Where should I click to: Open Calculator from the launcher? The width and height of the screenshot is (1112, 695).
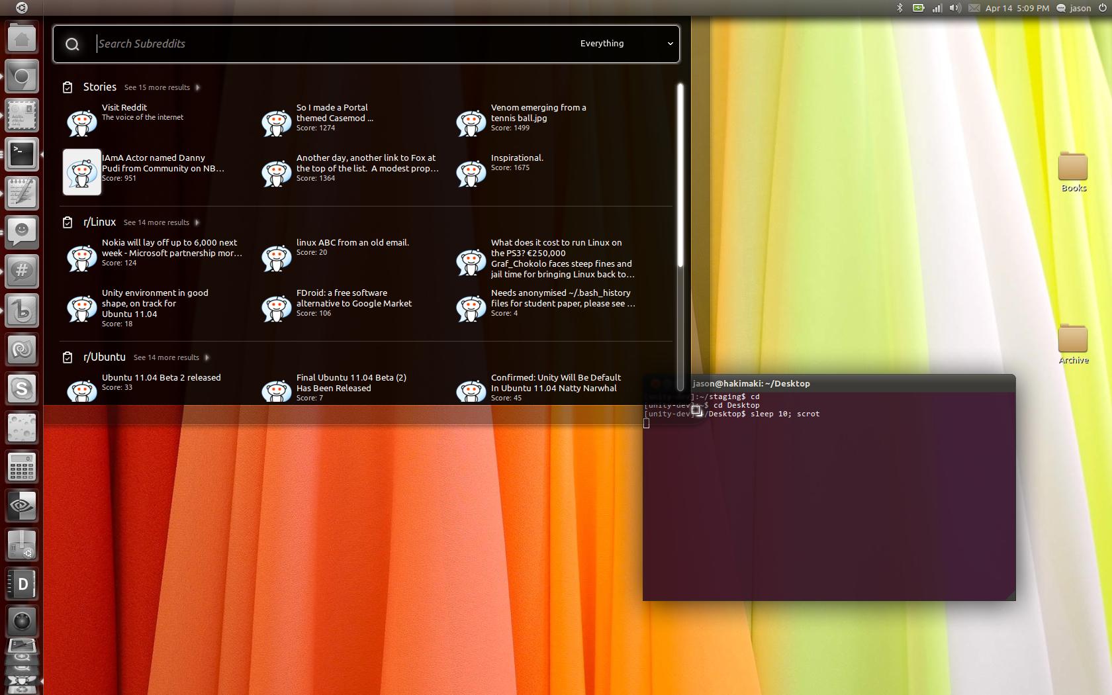point(21,467)
